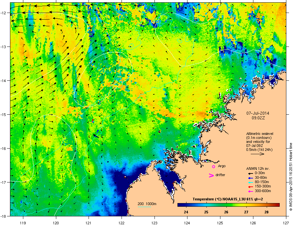Select the magenta 300-600m arrow icon
Image resolution: width=293 pixels, height=226 pixels.
251,191
